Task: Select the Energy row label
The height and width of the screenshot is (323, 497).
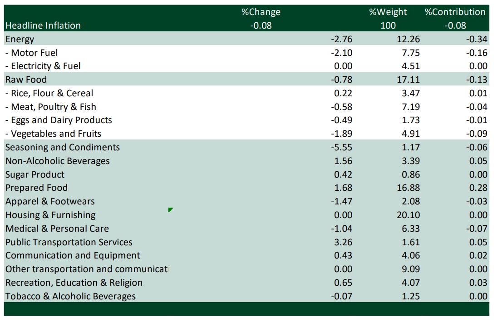Action: pos(20,39)
